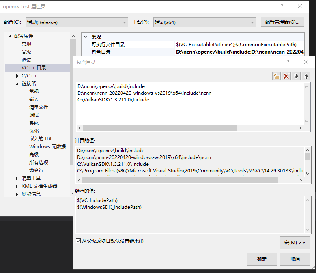This screenshot has height=273, width=316.
Task: Select the ncnn-20220420 include path in edit list
Action: point(144,93)
